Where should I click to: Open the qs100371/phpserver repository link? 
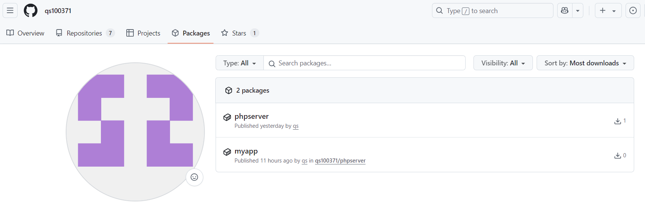[x=340, y=161]
